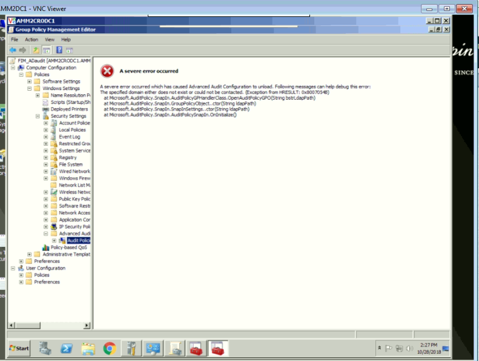
Task: Select Wireless Network policies tree item
Action: click(x=74, y=192)
